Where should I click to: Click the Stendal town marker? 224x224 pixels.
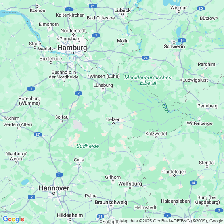coord(207,167)
